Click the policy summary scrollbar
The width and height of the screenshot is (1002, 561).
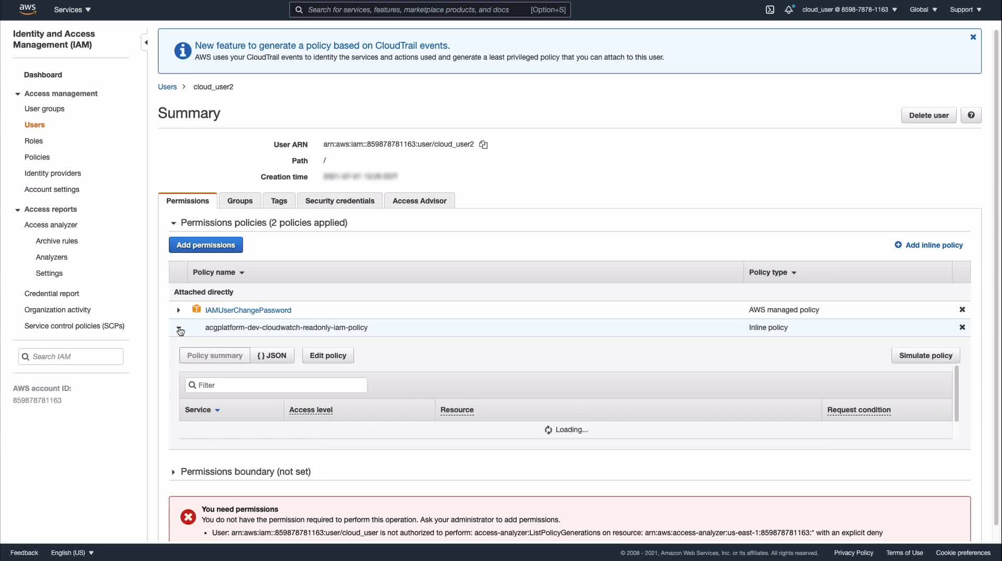coord(956,394)
